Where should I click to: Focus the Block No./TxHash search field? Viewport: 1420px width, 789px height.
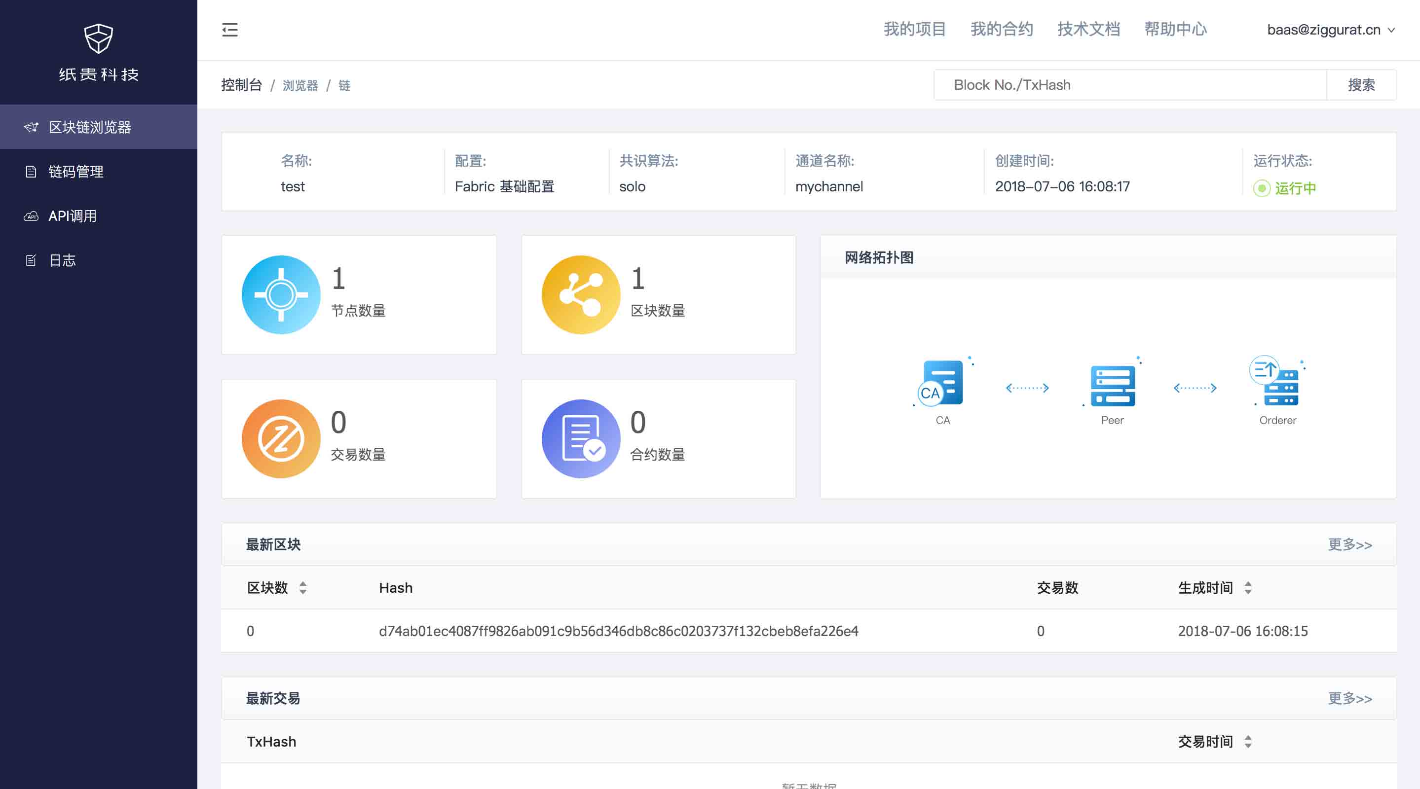point(1130,85)
